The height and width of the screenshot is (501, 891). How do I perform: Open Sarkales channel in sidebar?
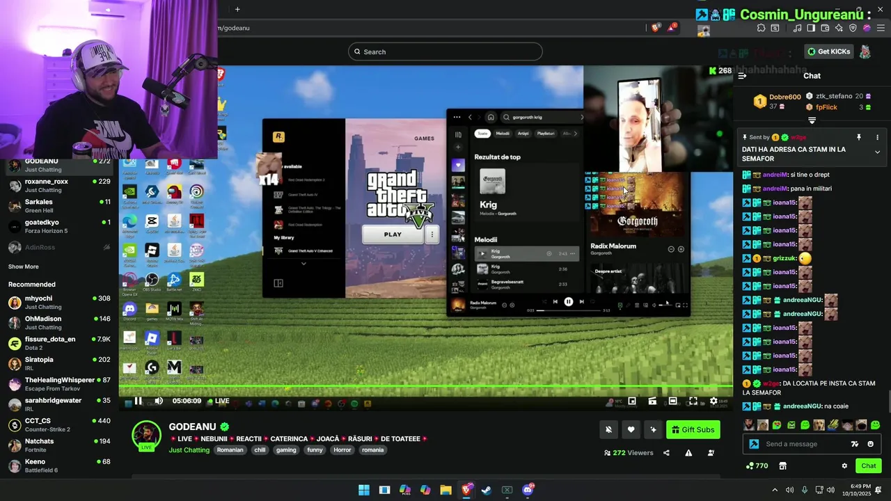pos(59,206)
